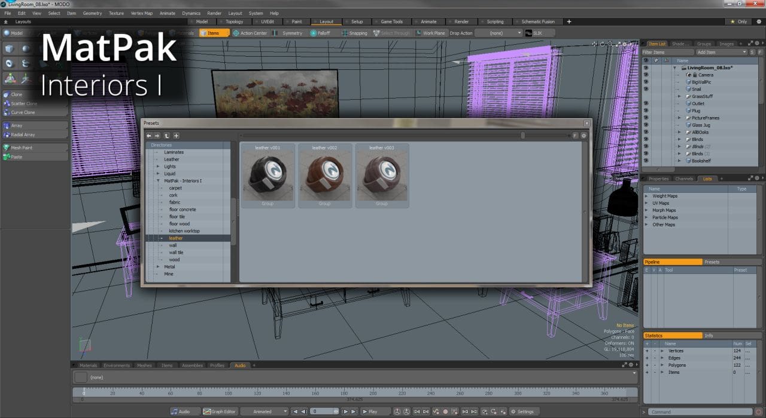Screen dimensions: 766x418
Task: Expand the Lights preset directory
Action: point(158,167)
